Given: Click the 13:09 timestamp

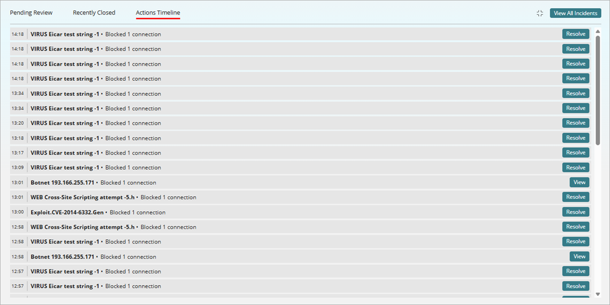Looking at the screenshot, I should pos(17,168).
